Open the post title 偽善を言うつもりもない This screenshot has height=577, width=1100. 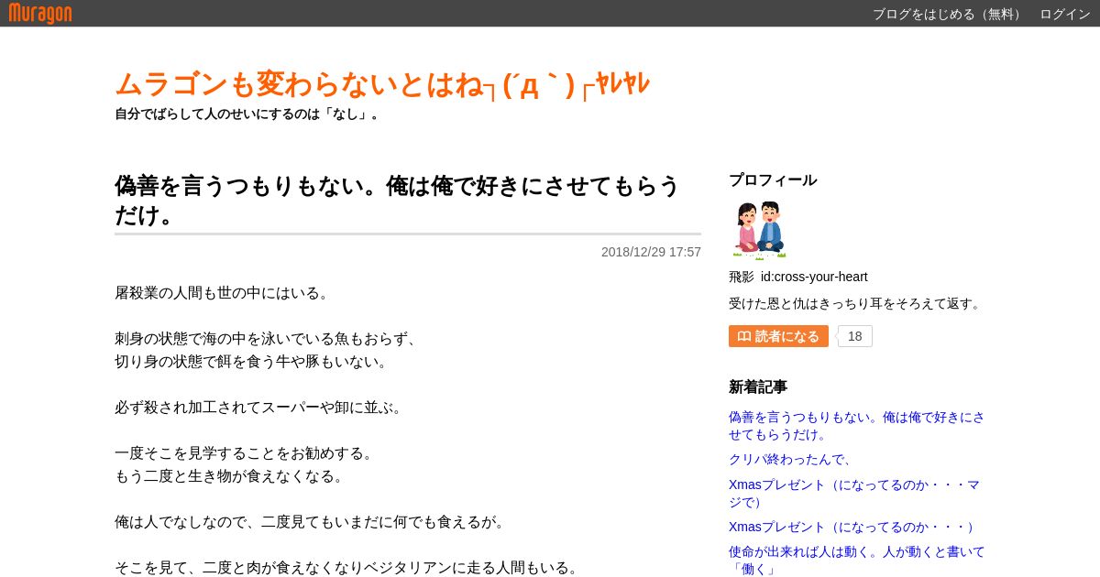[397, 200]
